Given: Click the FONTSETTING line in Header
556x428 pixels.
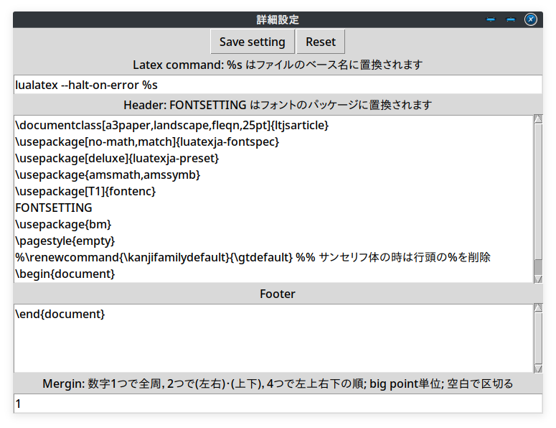Looking at the screenshot, I should [x=54, y=208].
